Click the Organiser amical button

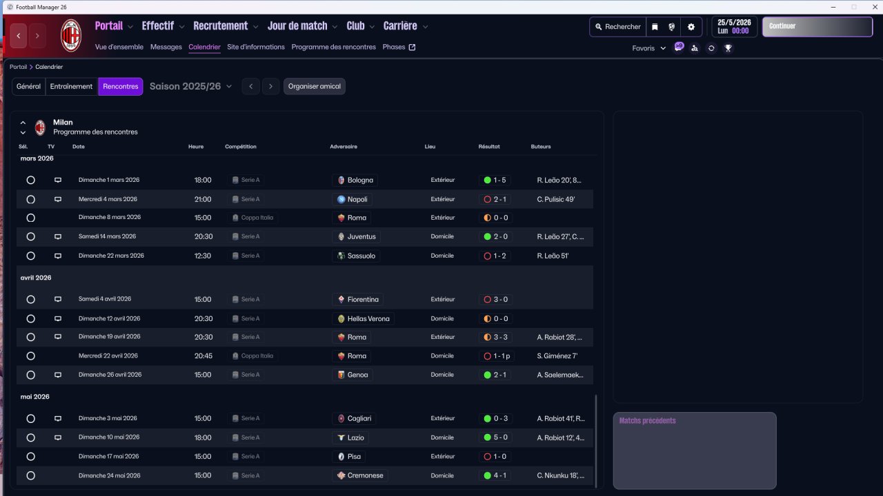pyautogui.click(x=315, y=87)
